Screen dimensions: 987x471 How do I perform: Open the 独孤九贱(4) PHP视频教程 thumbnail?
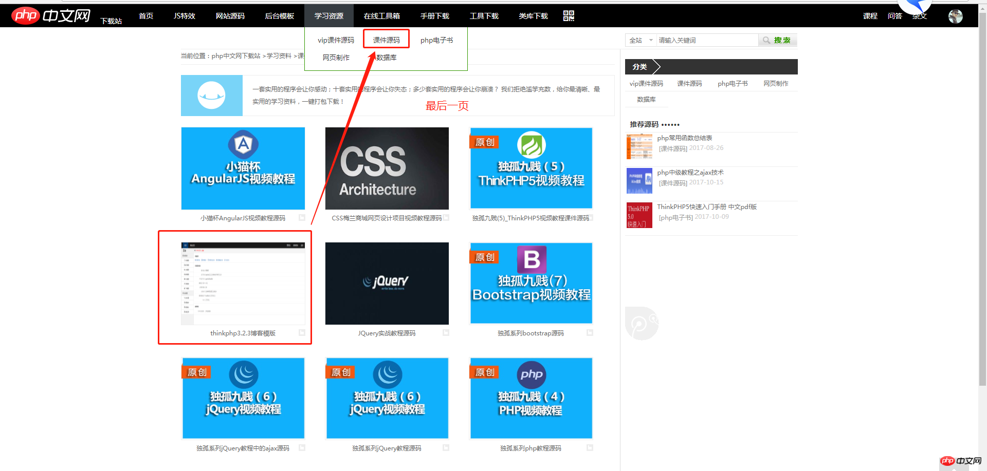[531, 399]
